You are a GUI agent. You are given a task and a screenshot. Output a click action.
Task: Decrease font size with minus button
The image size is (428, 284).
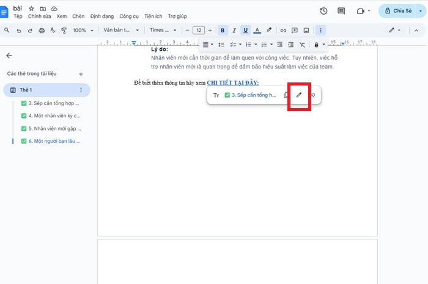(x=187, y=31)
